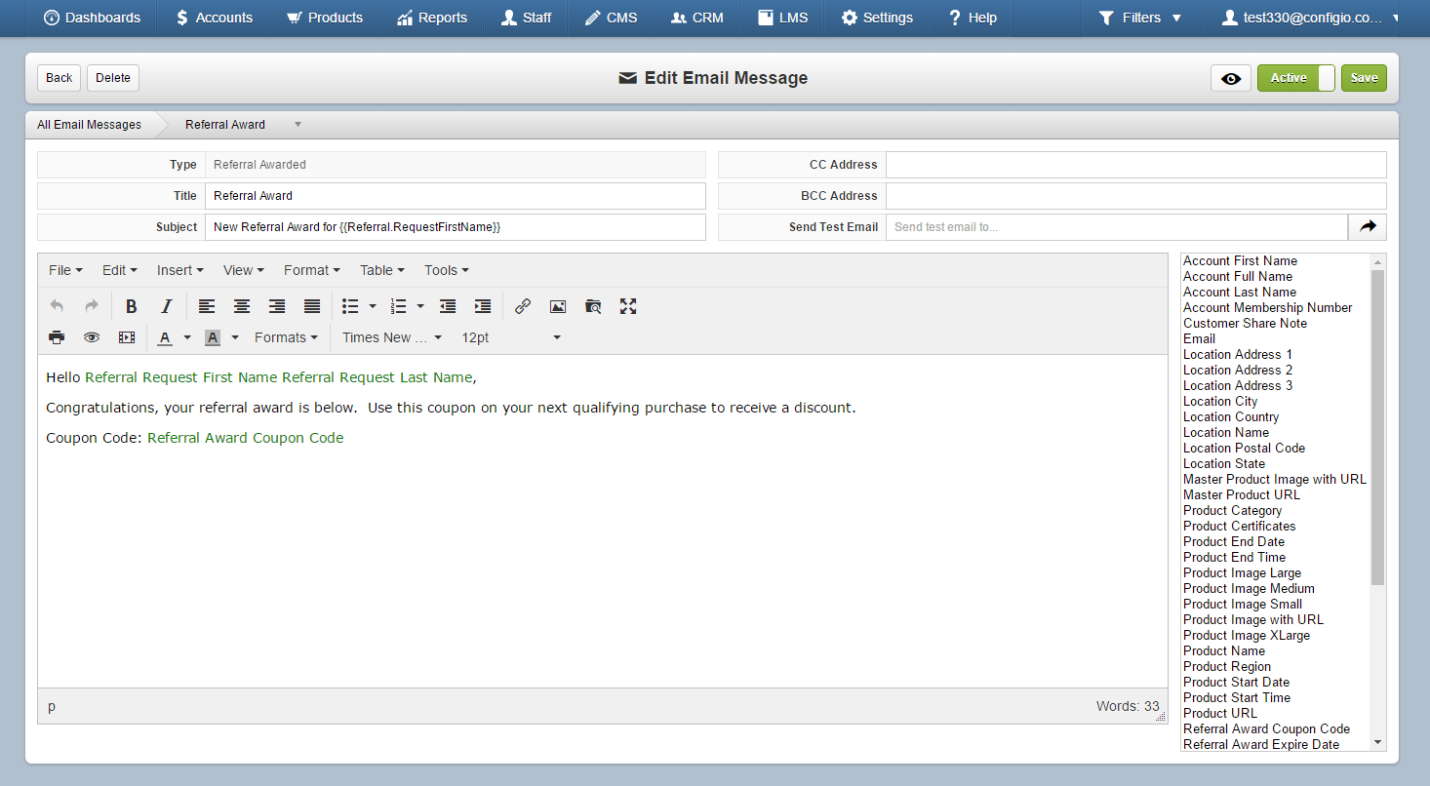Preview the email with the eye button
The image size is (1430, 786).
coord(1231,78)
